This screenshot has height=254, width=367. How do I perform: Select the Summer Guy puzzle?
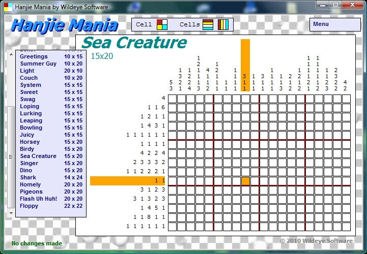coord(51,63)
